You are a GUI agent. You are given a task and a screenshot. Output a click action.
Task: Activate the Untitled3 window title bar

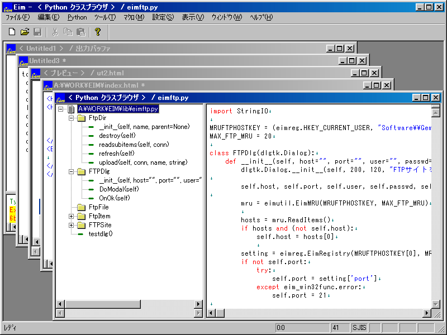(47, 61)
